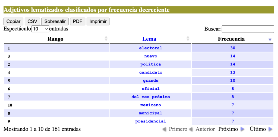Screen dimensions: 278x137
Task: Copy the table with the Copiar button
Action: pos(13,22)
